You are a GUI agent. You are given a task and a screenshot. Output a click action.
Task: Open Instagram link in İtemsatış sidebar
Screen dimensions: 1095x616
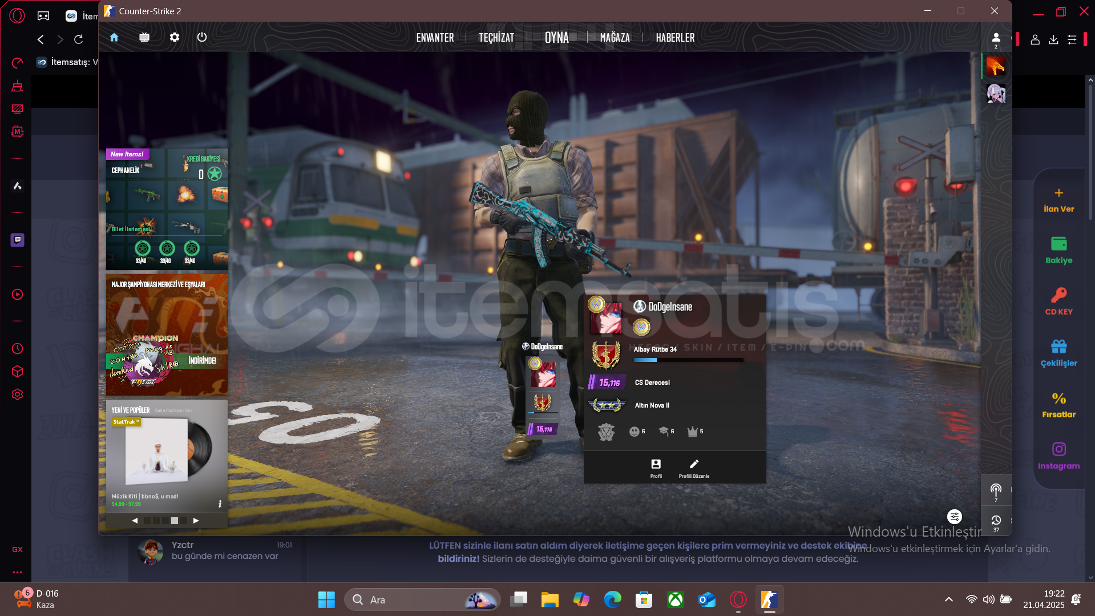(x=1059, y=456)
